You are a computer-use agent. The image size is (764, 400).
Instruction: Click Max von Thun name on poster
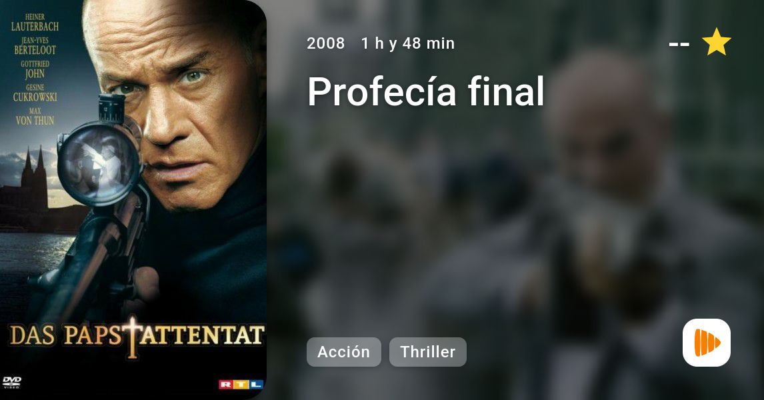(x=35, y=117)
